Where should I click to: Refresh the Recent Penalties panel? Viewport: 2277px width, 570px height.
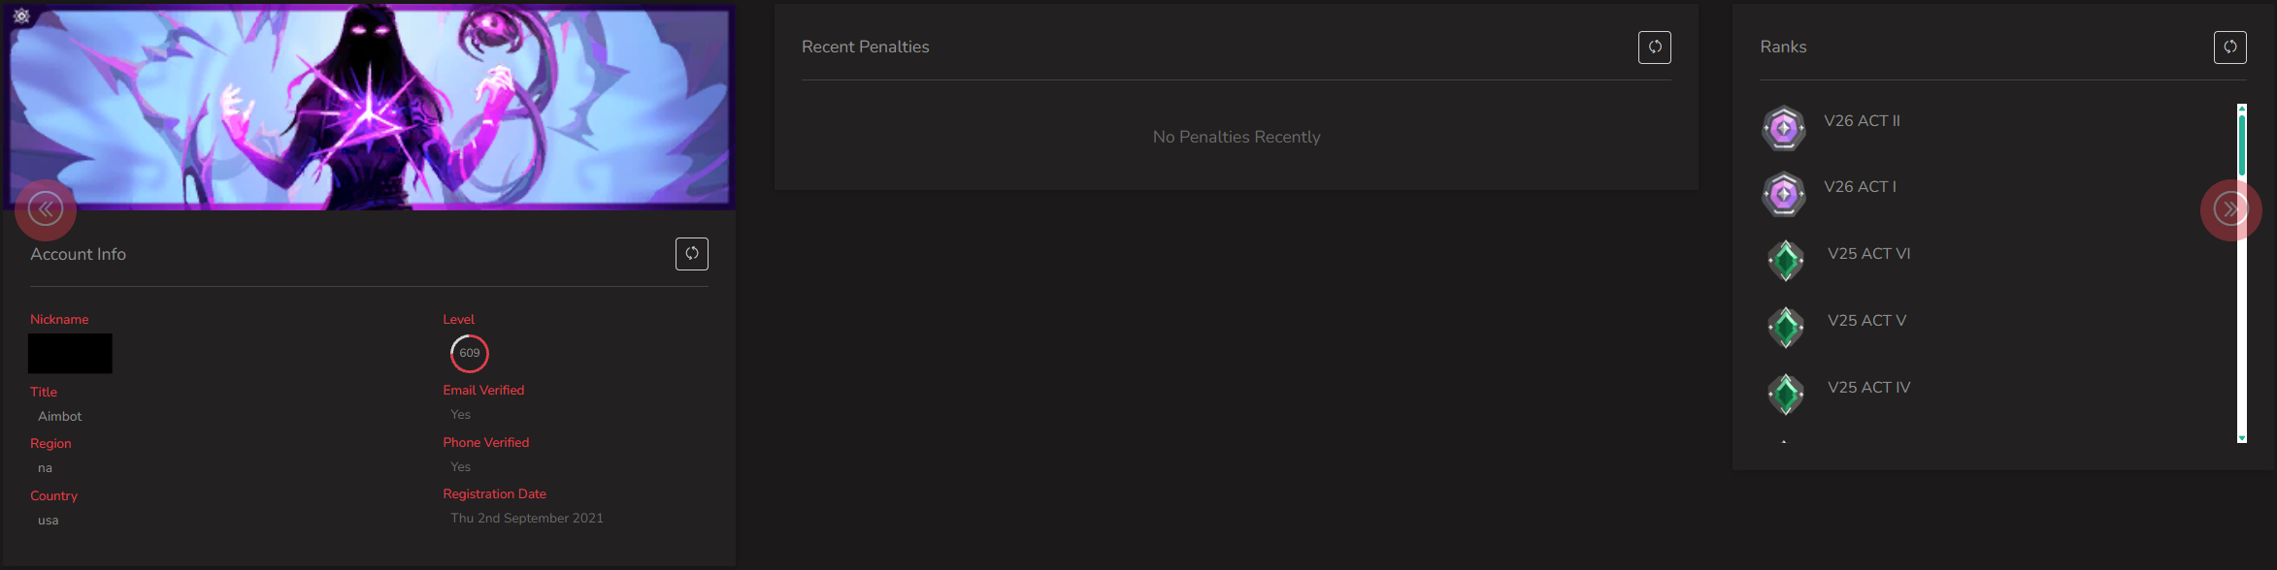click(x=1654, y=47)
